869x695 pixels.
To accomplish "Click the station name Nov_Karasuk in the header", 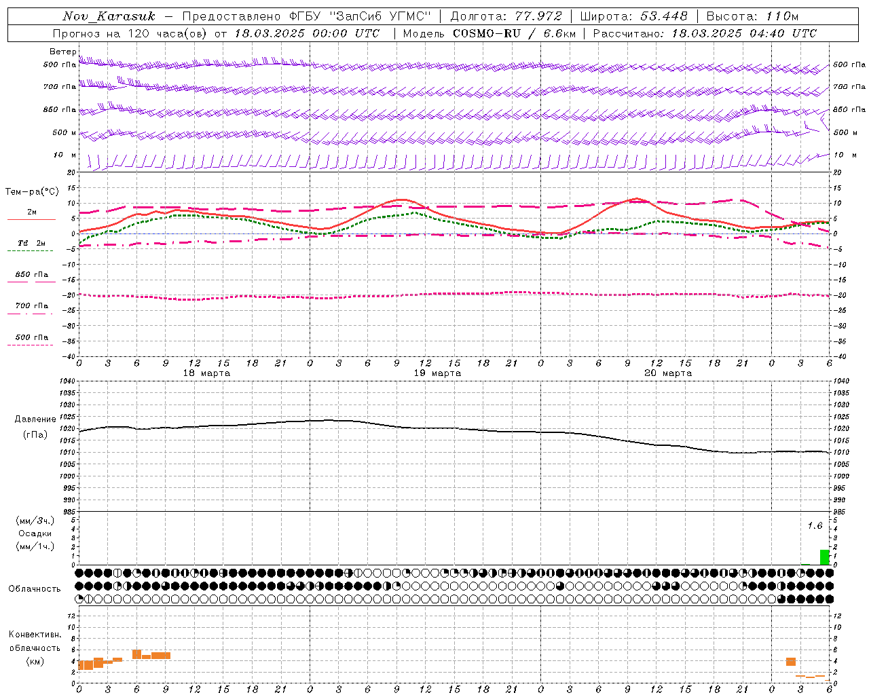I will tap(109, 16).
